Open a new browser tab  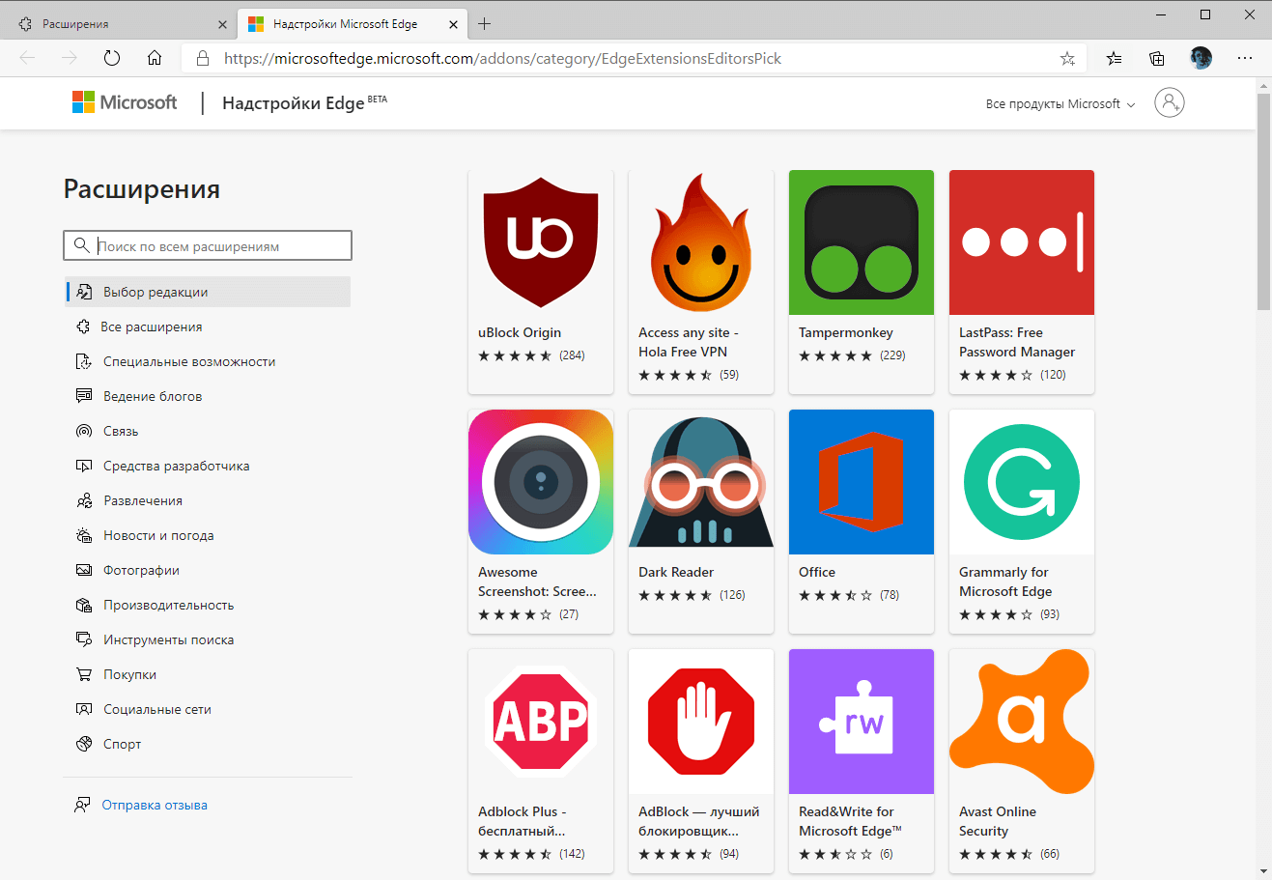pyautogui.click(x=485, y=24)
